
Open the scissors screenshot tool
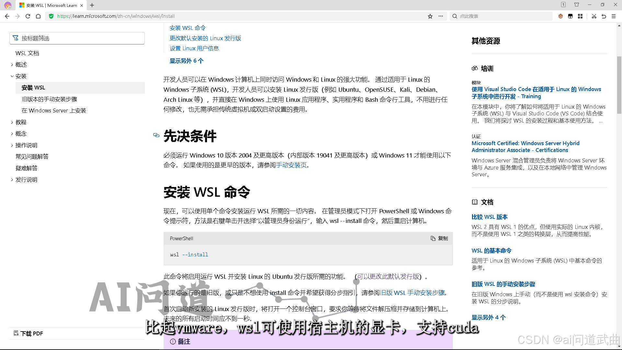[x=594, y=16]
